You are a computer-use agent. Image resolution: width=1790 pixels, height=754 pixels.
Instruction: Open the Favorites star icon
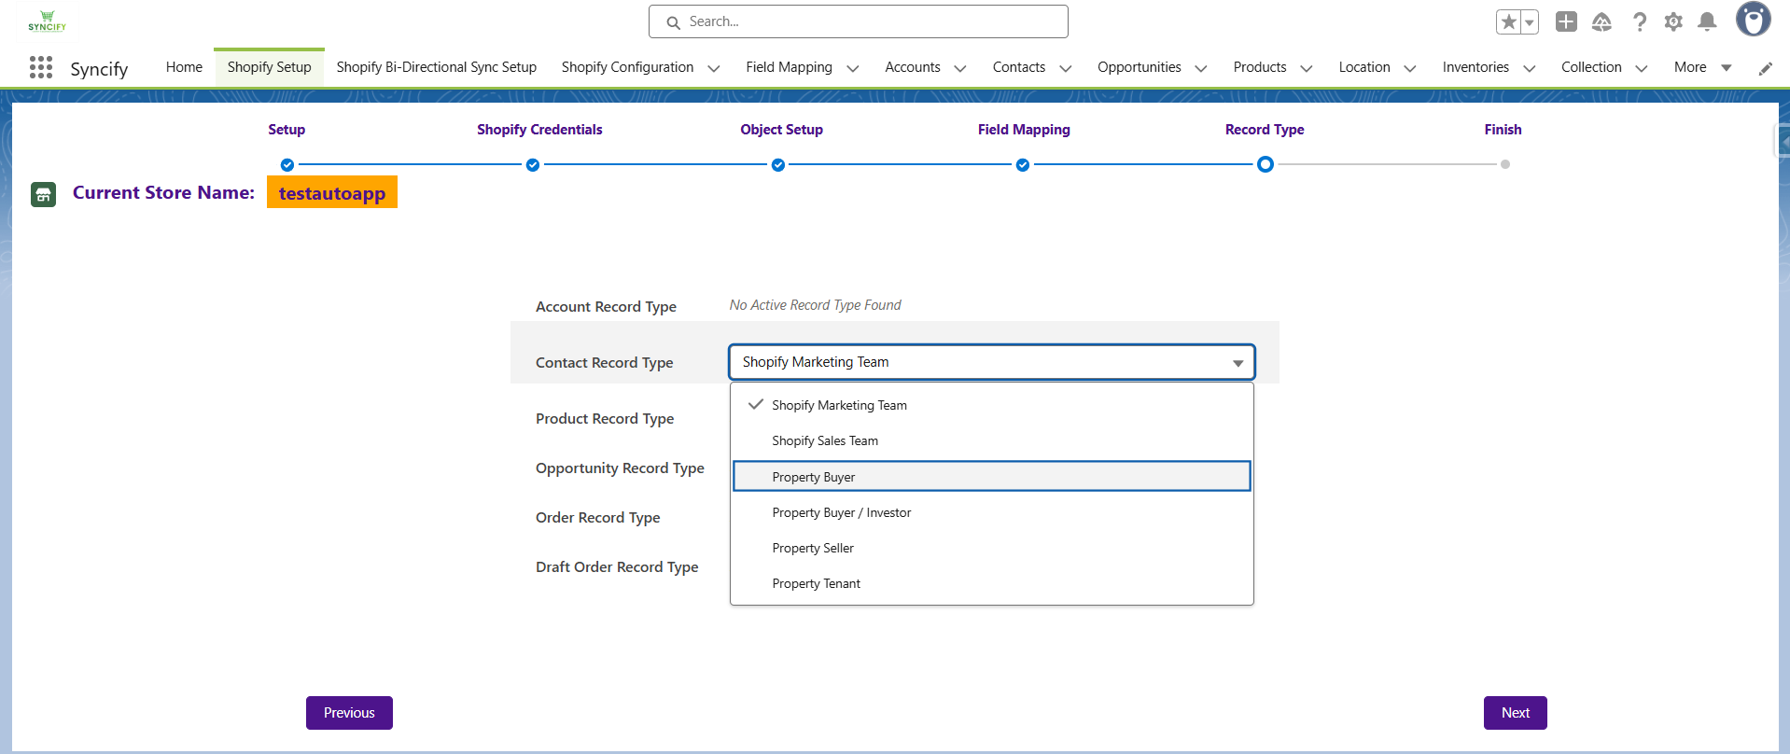[1508, 21]
